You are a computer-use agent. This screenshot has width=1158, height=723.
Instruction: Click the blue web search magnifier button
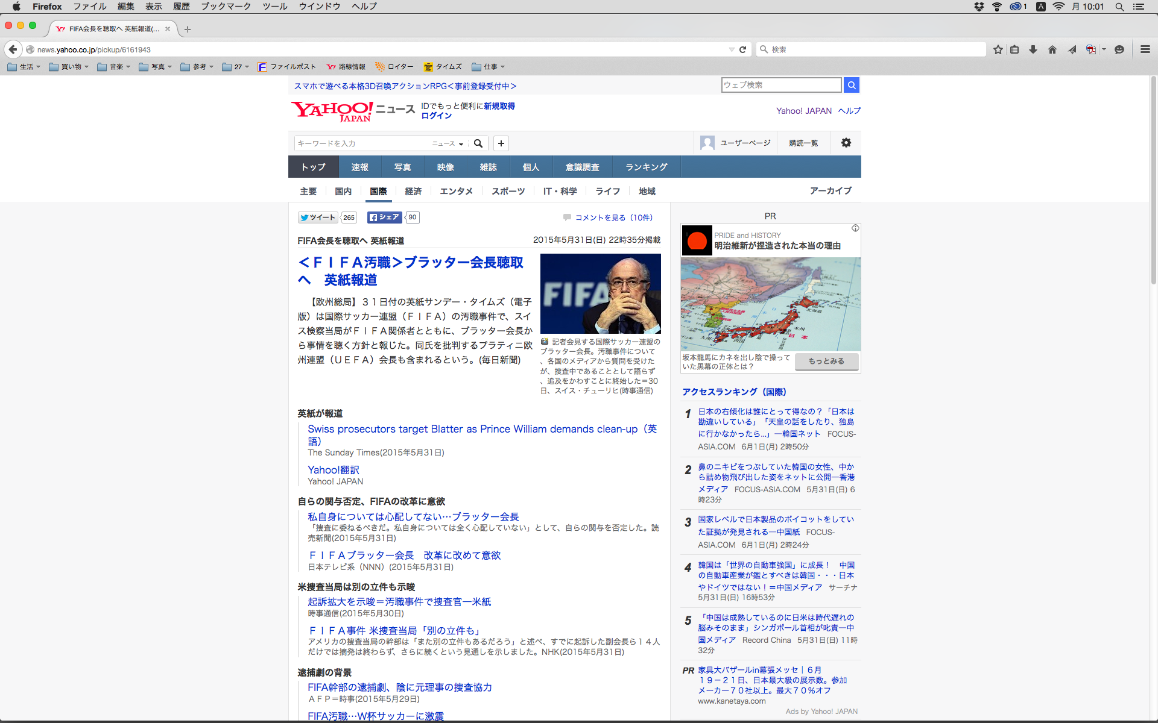pos(851,85)
